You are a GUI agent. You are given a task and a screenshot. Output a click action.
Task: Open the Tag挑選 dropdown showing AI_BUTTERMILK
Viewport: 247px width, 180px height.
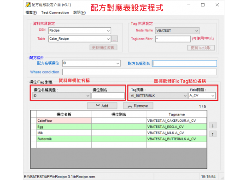tap(185, 96)
